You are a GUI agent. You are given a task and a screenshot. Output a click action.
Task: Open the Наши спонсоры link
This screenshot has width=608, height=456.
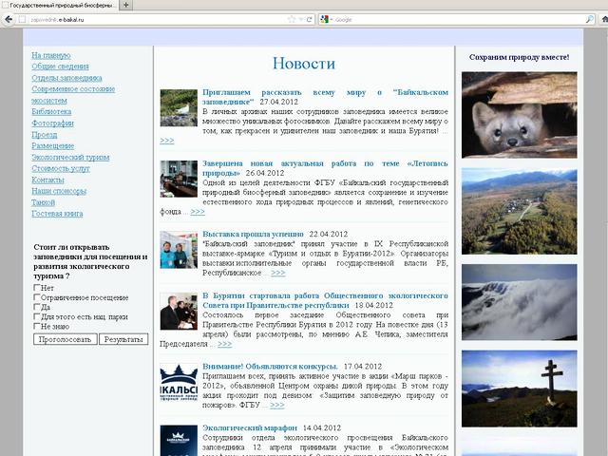[59, 191]
